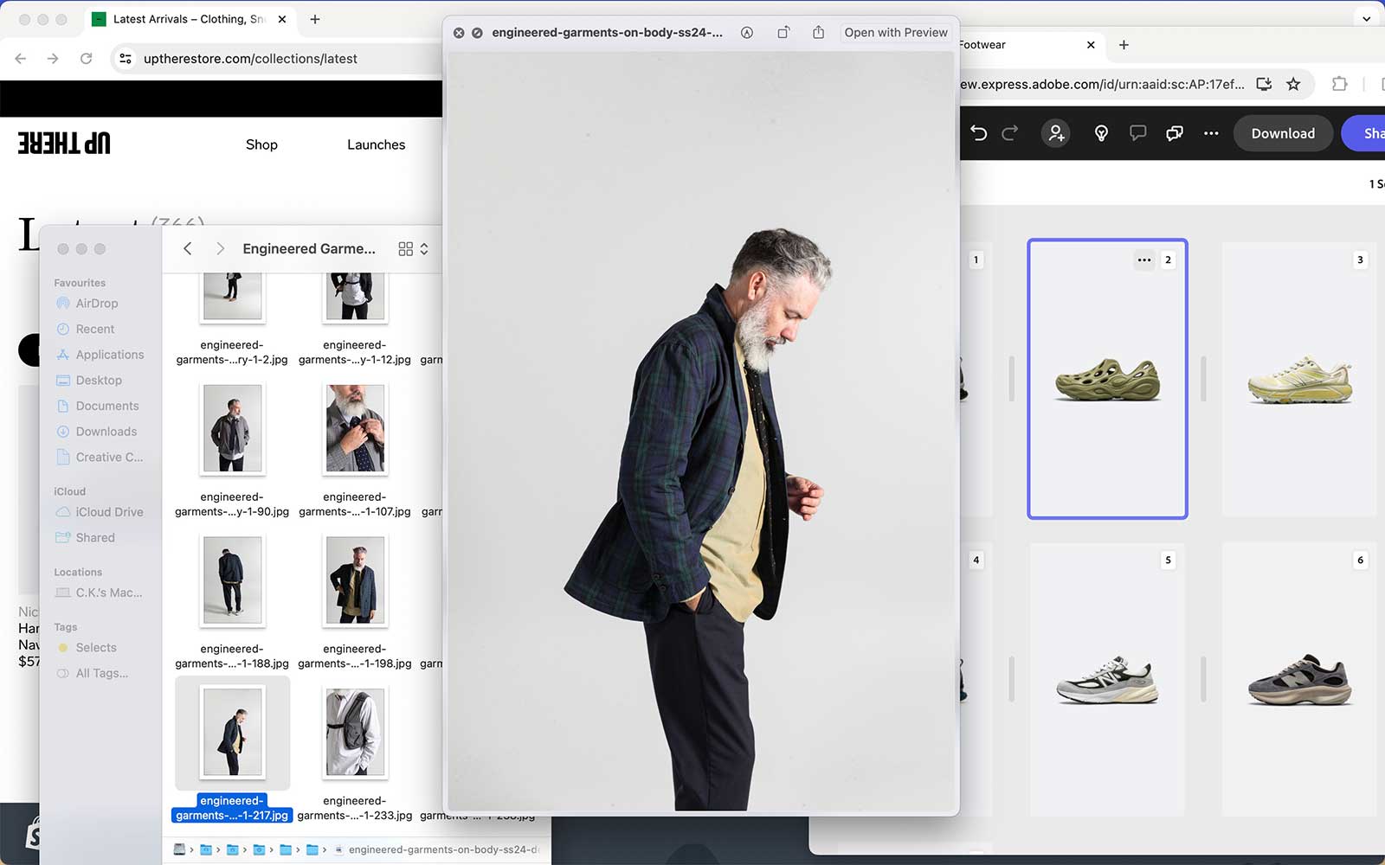Click the markup icon in Quick Look
The height and width of the screenshot is (865, 1385).
click(x=746, y=33)
